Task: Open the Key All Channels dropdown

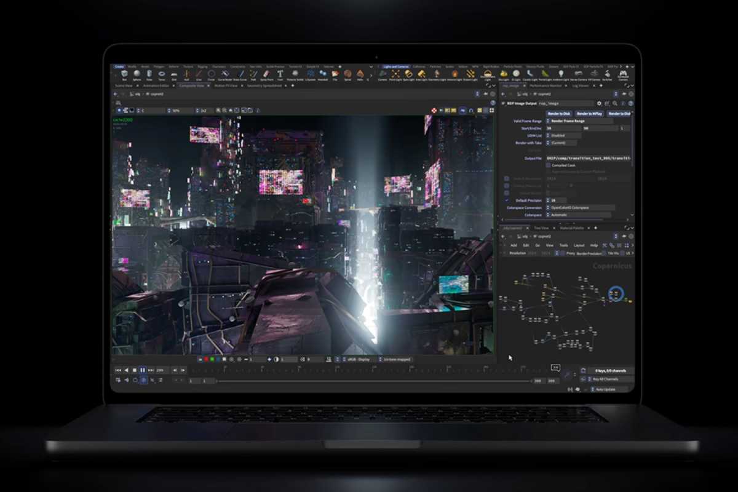Action: pos(610,379)
